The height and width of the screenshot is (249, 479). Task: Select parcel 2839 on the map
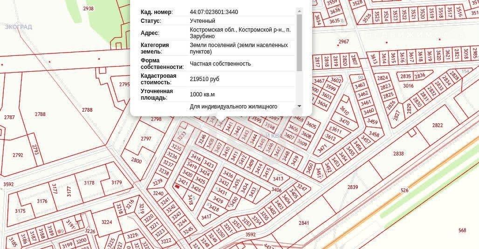point(353,187)
